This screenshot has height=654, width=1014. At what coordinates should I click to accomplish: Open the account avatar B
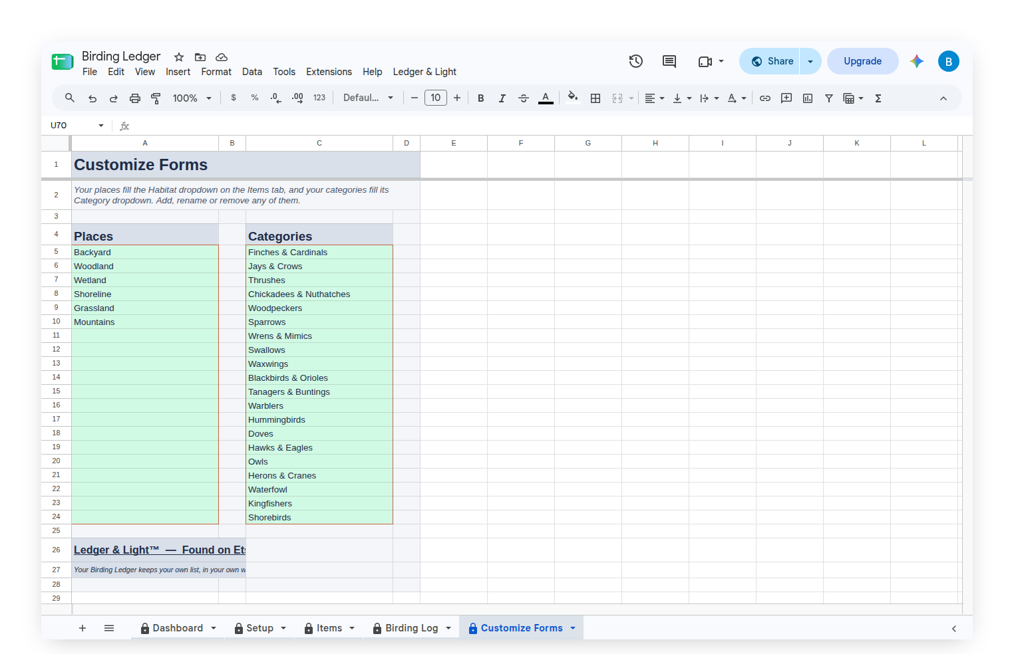point(949,61)
